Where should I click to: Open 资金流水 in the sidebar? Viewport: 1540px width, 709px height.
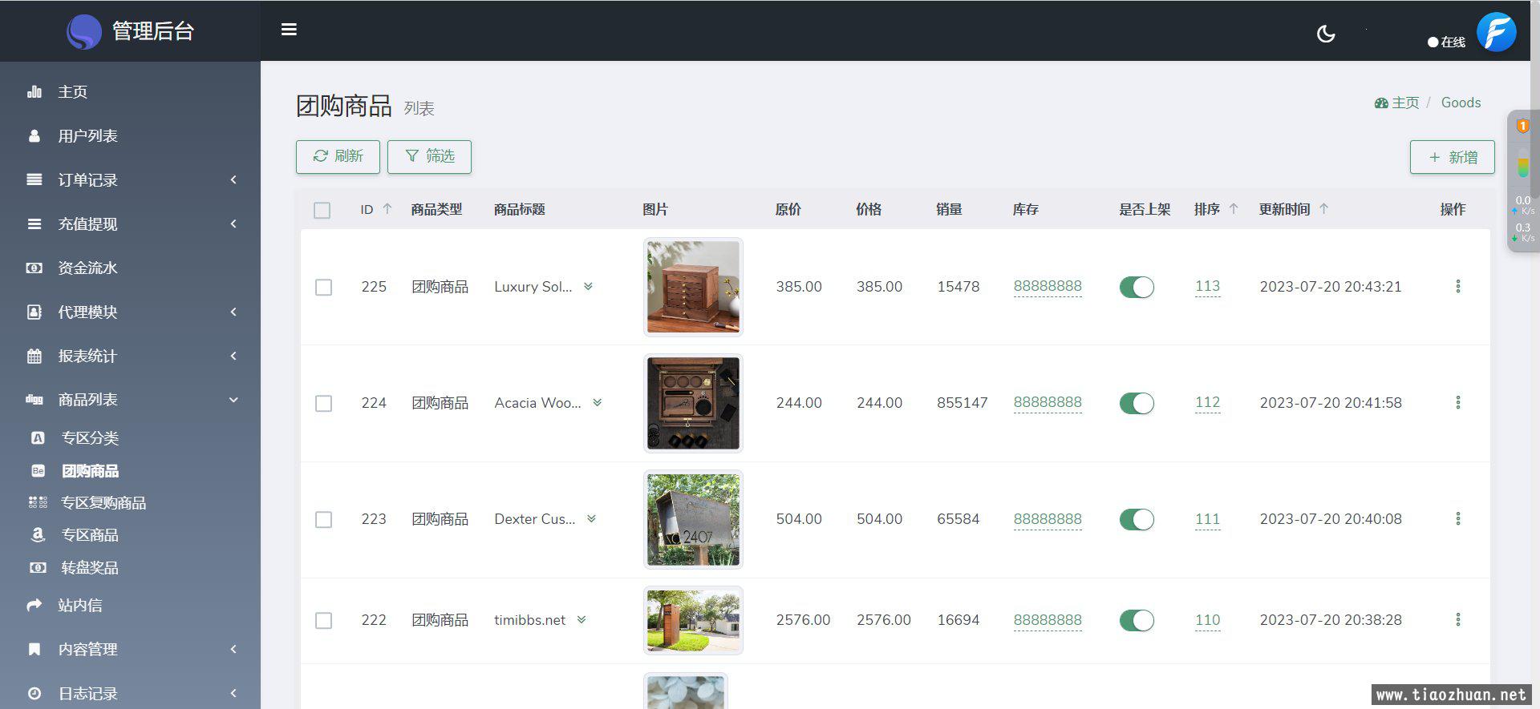130,268
